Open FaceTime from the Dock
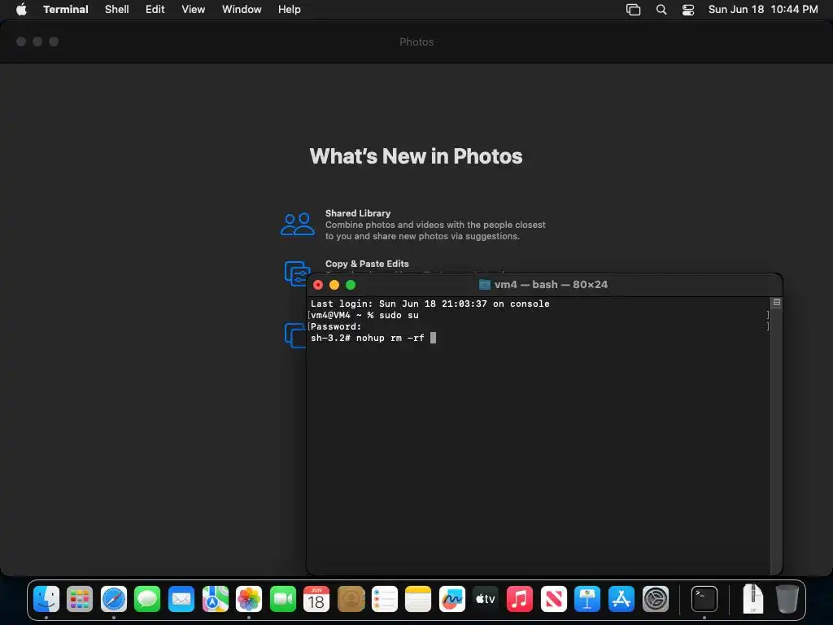Screen dimensions: 833x625 tap(282, 599)
